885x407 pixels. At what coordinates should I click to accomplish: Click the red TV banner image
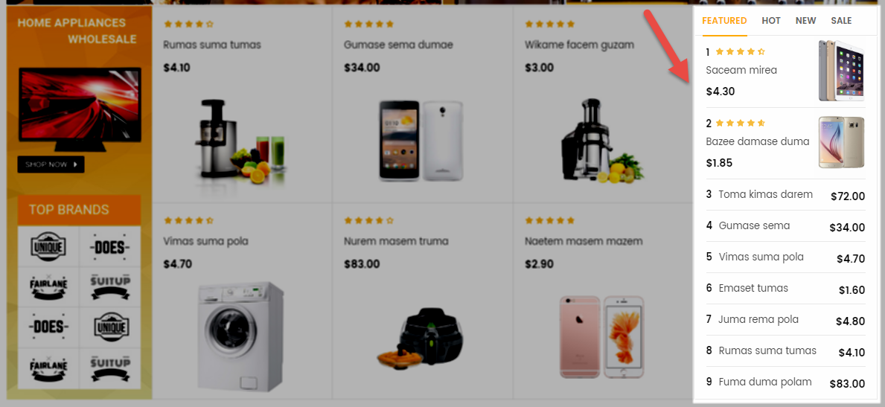(x=80, y=110)
